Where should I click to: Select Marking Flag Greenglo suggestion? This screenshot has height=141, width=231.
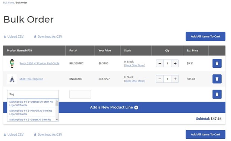pos(31,103)
